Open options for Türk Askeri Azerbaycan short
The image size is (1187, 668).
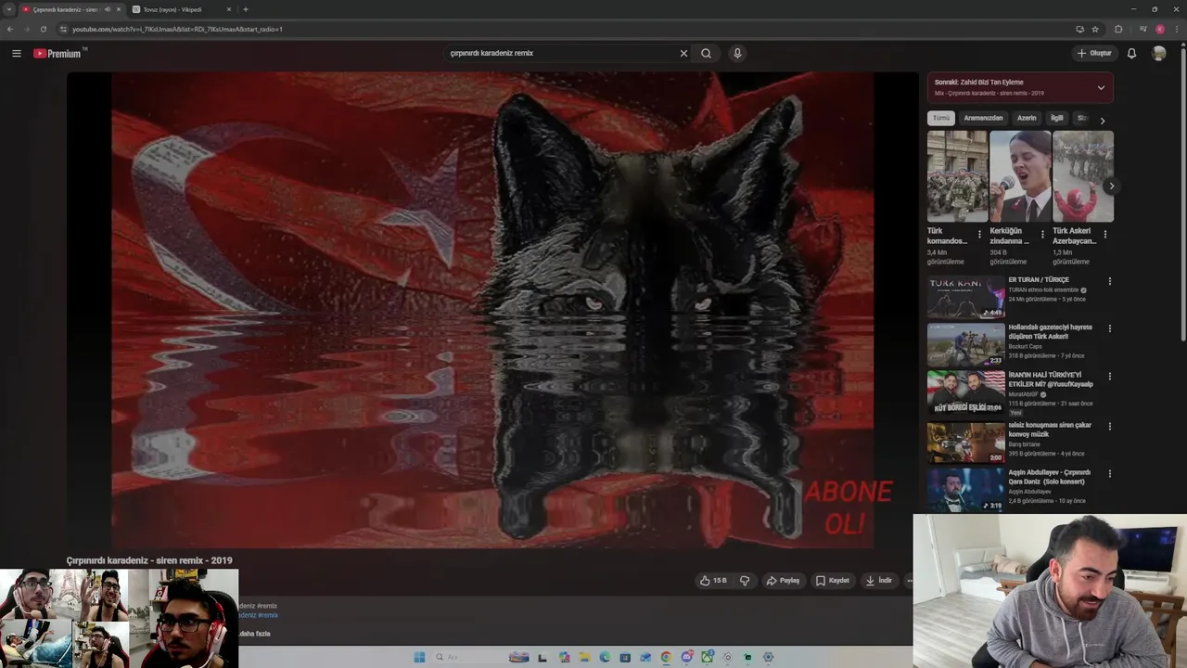[x=1105, y=235]
